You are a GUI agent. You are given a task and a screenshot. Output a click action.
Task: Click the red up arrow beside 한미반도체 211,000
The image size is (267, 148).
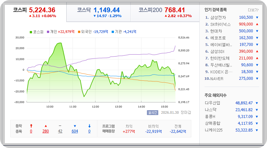coord(257,58)
